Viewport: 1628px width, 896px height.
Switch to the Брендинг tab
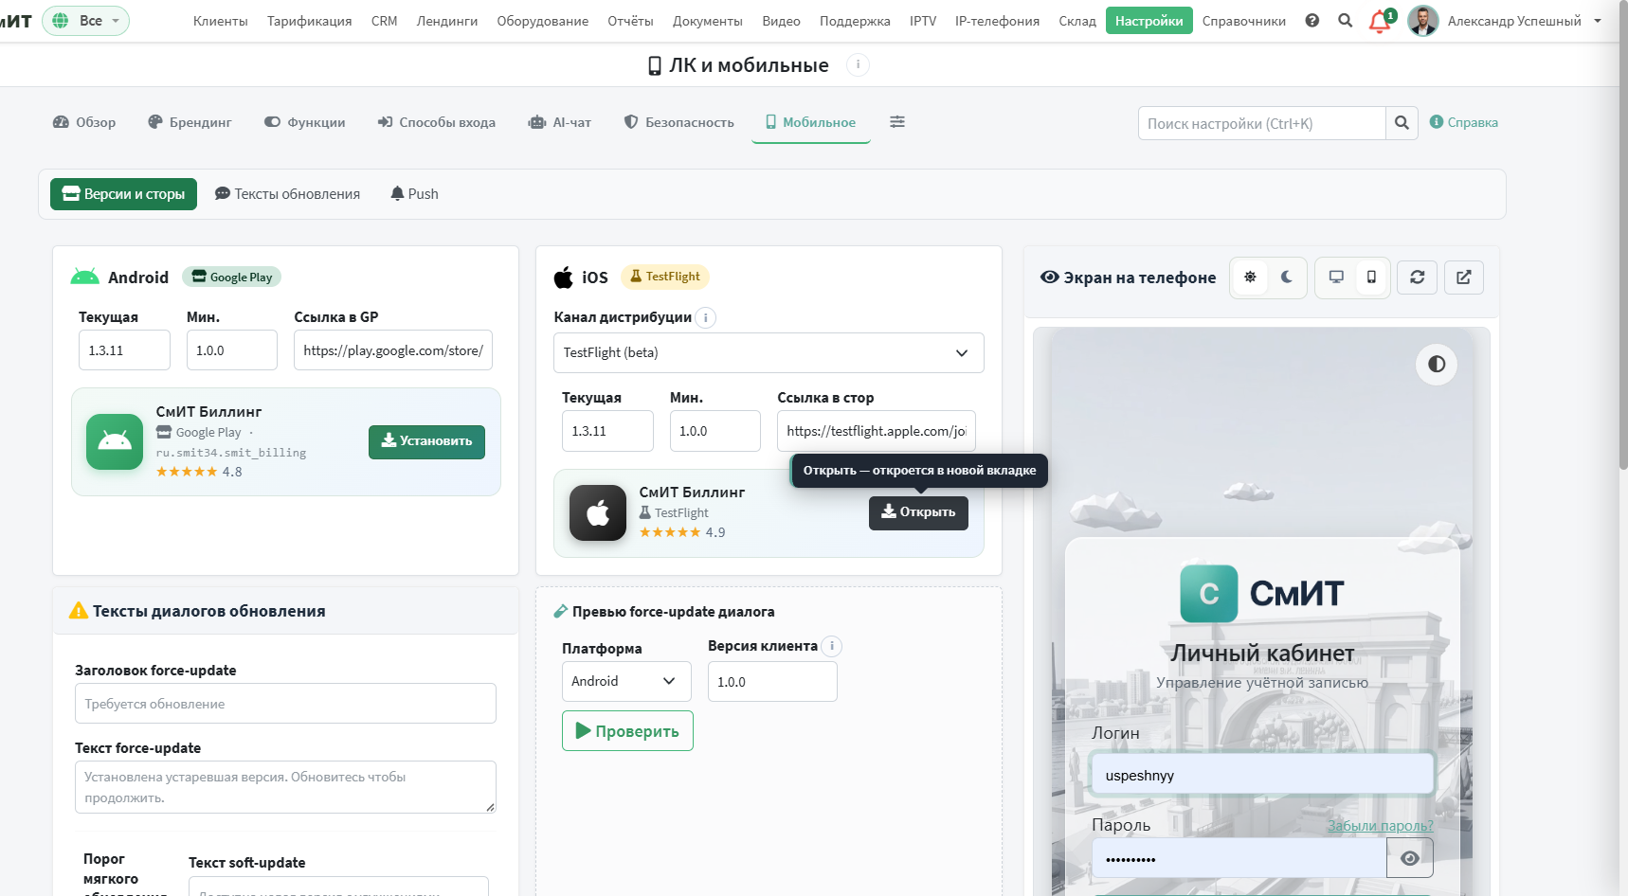pos(190,122)
